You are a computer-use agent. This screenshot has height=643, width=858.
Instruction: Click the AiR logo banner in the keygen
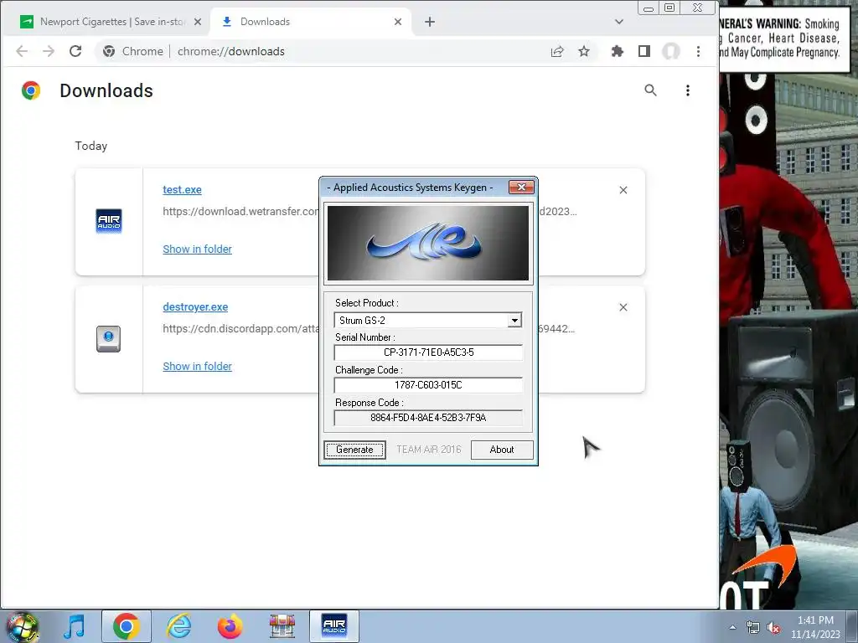pos(428,244)
